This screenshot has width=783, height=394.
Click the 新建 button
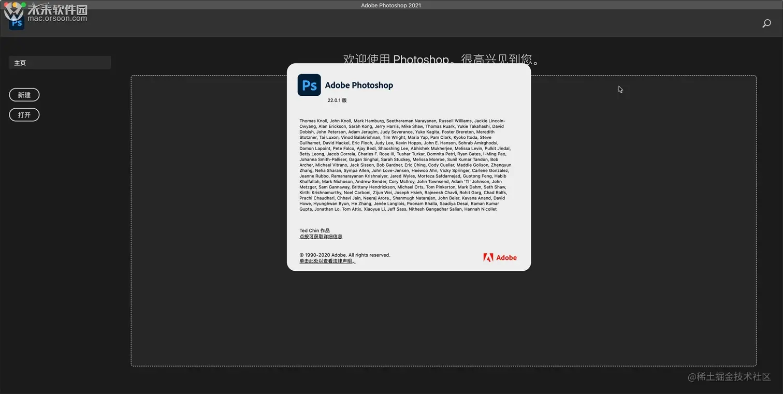pyautogui.click(x=24, y=95)
